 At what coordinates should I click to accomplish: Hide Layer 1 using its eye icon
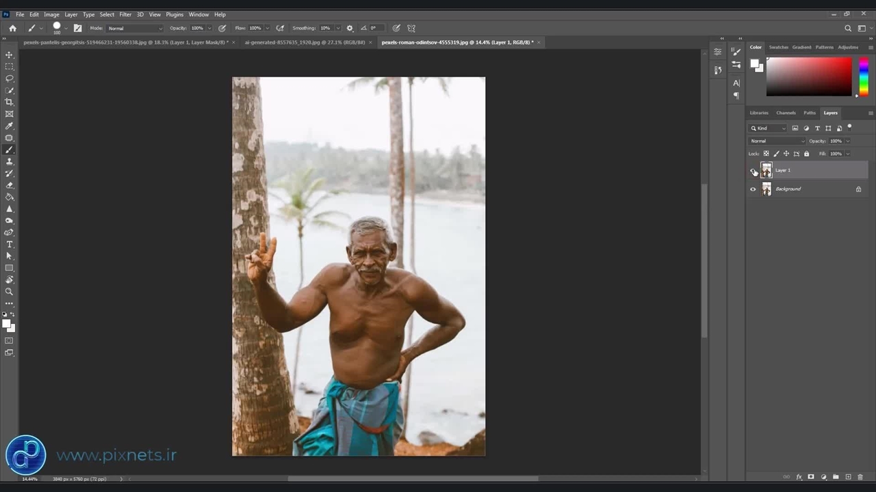coord(753,171)
